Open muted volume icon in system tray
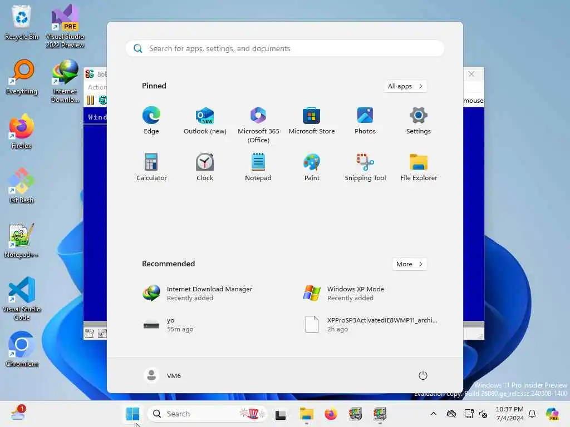 point(483,414)
